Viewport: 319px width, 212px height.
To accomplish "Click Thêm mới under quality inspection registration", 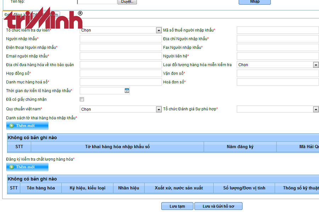I will (27, 167).
